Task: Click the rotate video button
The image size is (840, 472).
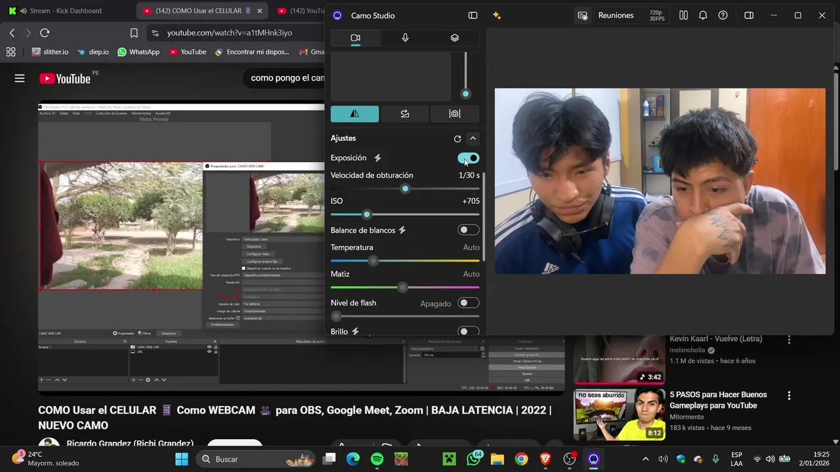Action: pos(405,114)
